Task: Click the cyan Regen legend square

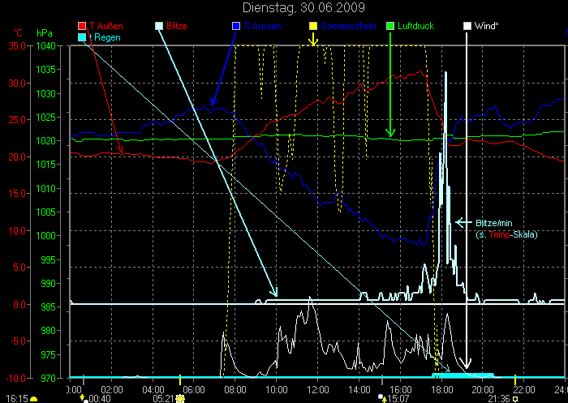Action: click(x=84, y=38)
